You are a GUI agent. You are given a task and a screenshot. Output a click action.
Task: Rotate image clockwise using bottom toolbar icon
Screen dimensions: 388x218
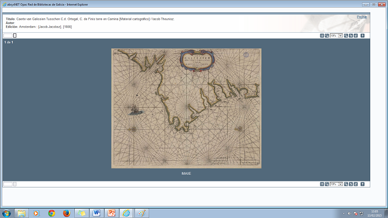pos(356,184)
